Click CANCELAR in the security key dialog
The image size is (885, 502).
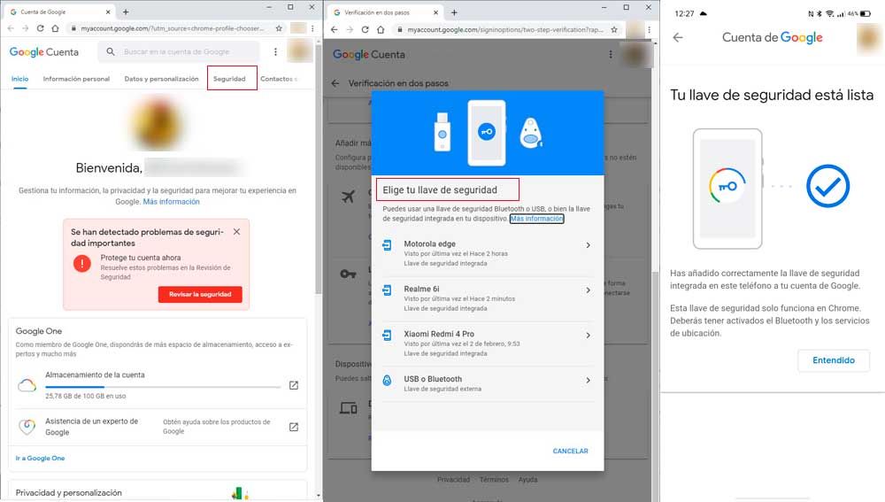570,452
